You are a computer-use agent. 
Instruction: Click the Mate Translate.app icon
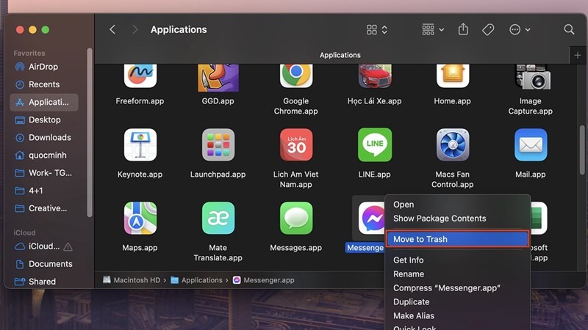pos(218,219)
